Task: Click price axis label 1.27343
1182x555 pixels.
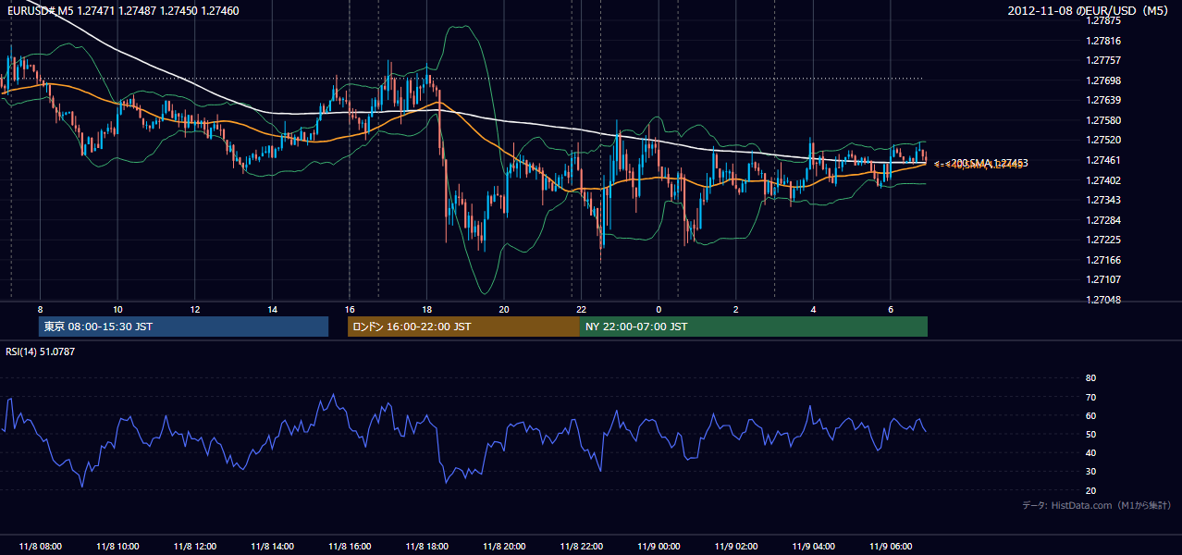Action: pos(1102,200)
